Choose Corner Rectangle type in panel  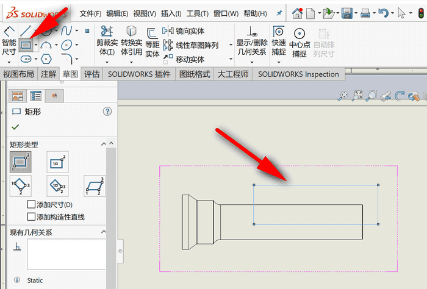pyautogui.click(x=20, y=162)
